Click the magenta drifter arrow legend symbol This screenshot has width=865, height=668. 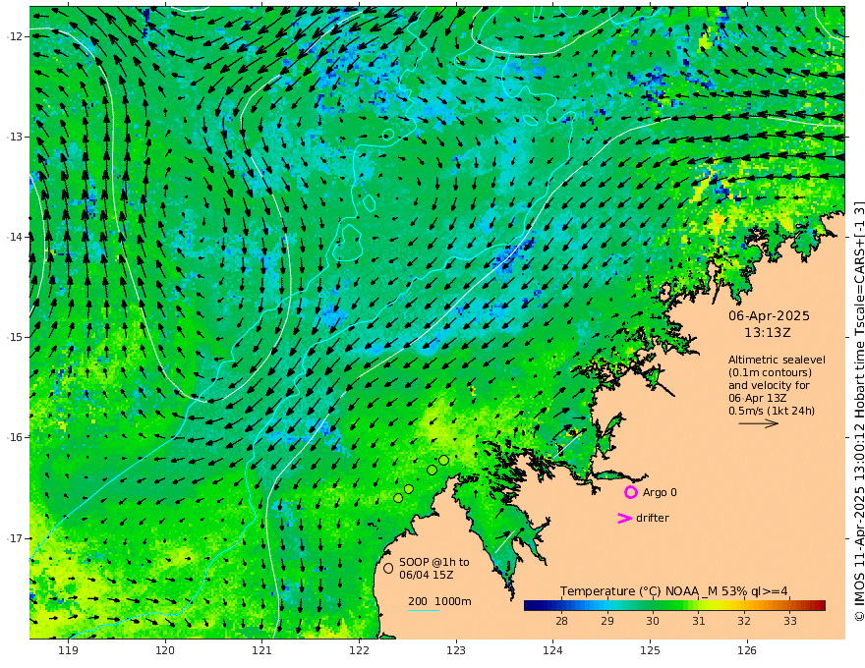tap(624, 518)
